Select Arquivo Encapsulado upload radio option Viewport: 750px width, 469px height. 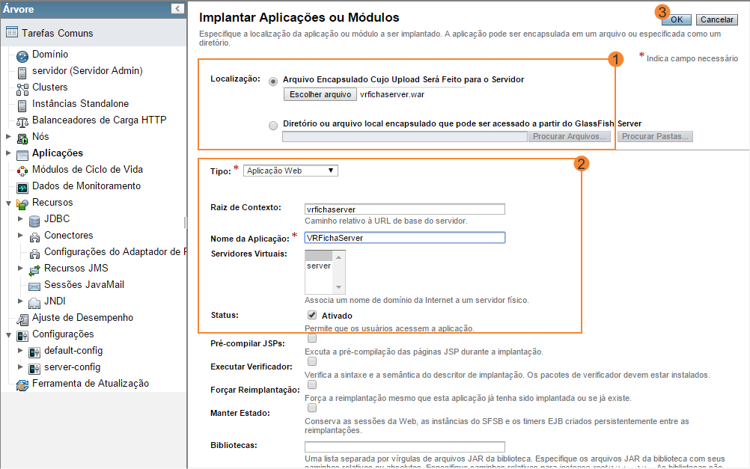pos(273,82)
